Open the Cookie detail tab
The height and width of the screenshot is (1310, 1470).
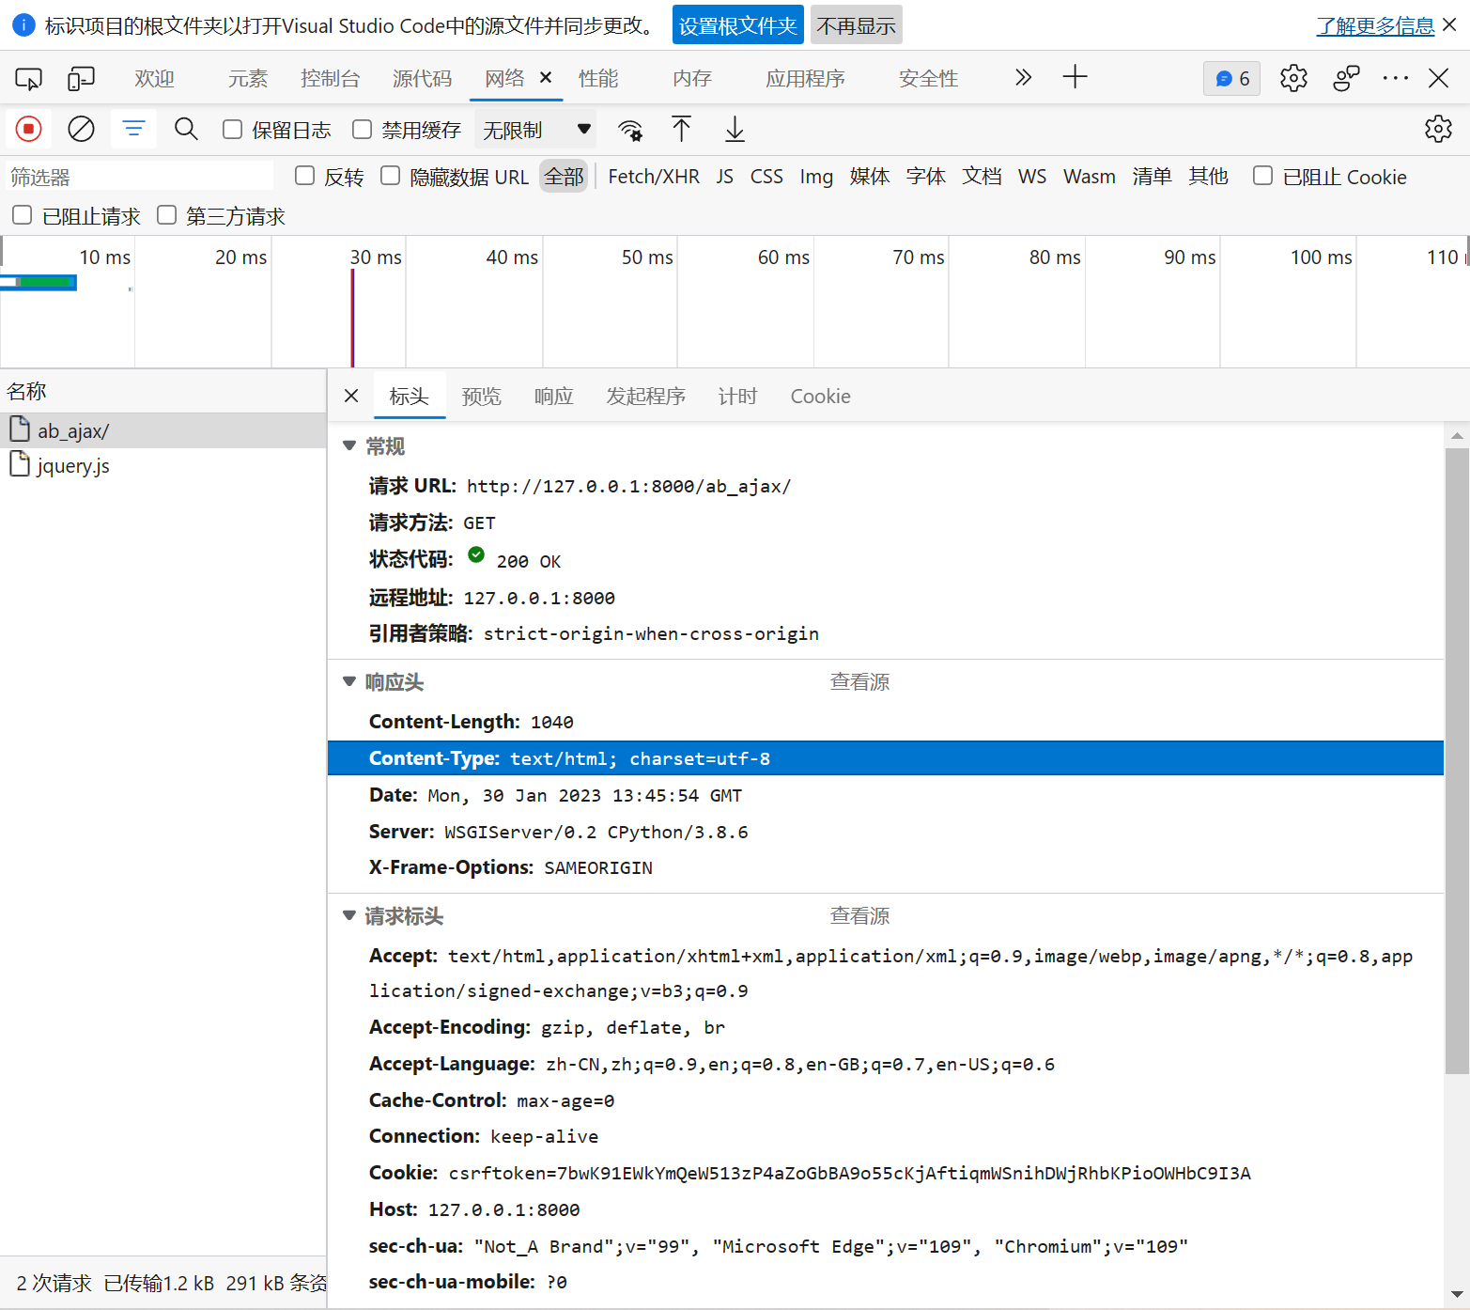(820, 397)
